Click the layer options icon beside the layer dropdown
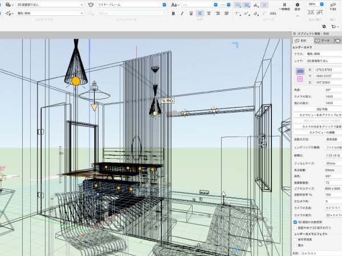Screen dimensions: 342x256 click(x=9, y=5)
